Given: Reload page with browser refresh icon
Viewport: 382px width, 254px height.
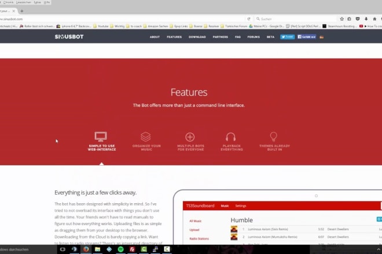Looking at the screenshot, I should point(249,19).
